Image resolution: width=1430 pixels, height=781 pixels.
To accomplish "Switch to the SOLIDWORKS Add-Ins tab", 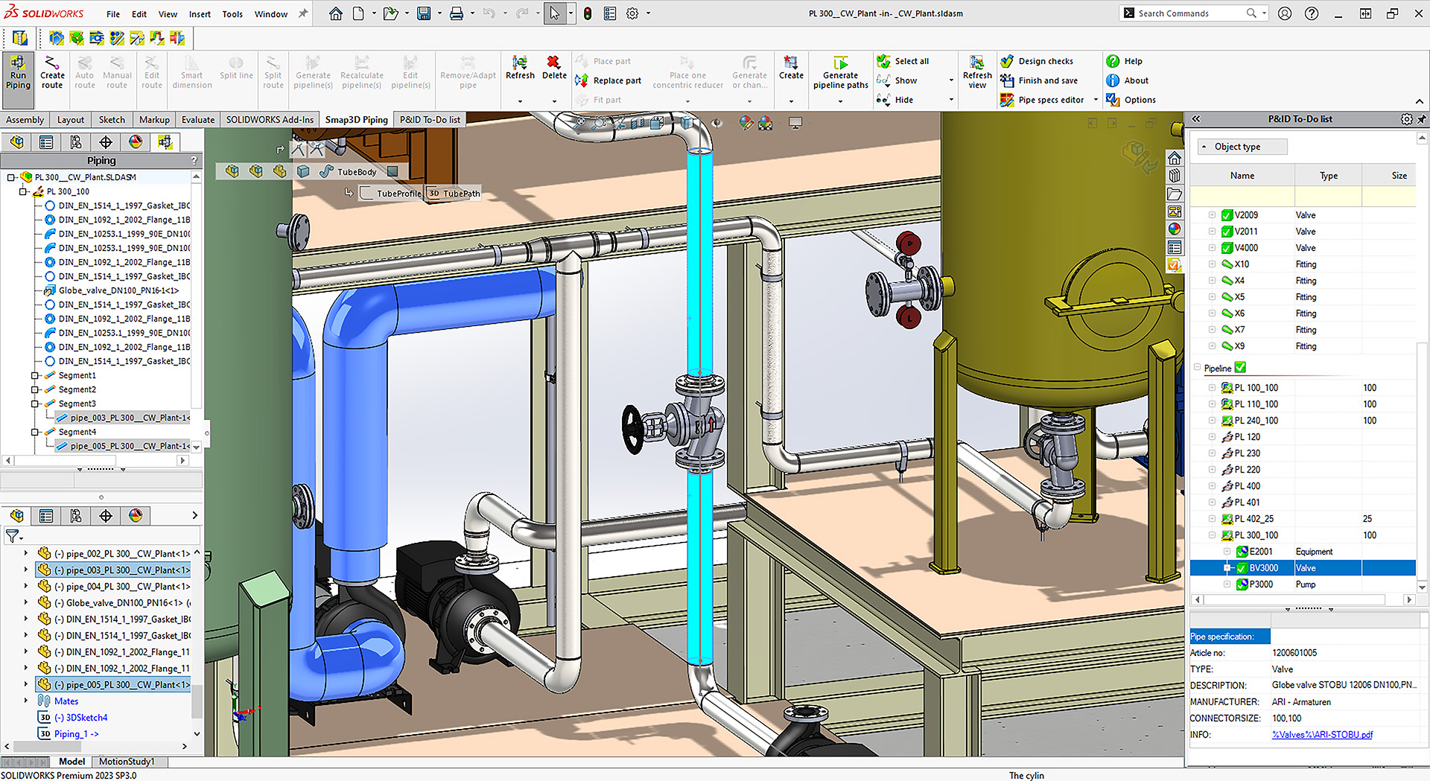I will coord(270,120).
